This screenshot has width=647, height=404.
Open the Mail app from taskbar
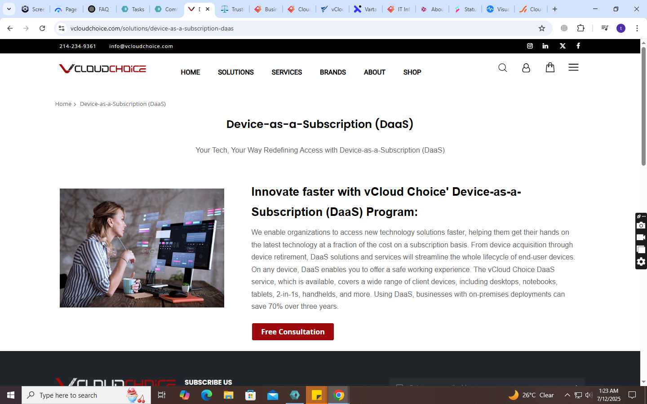pos(273,395)
